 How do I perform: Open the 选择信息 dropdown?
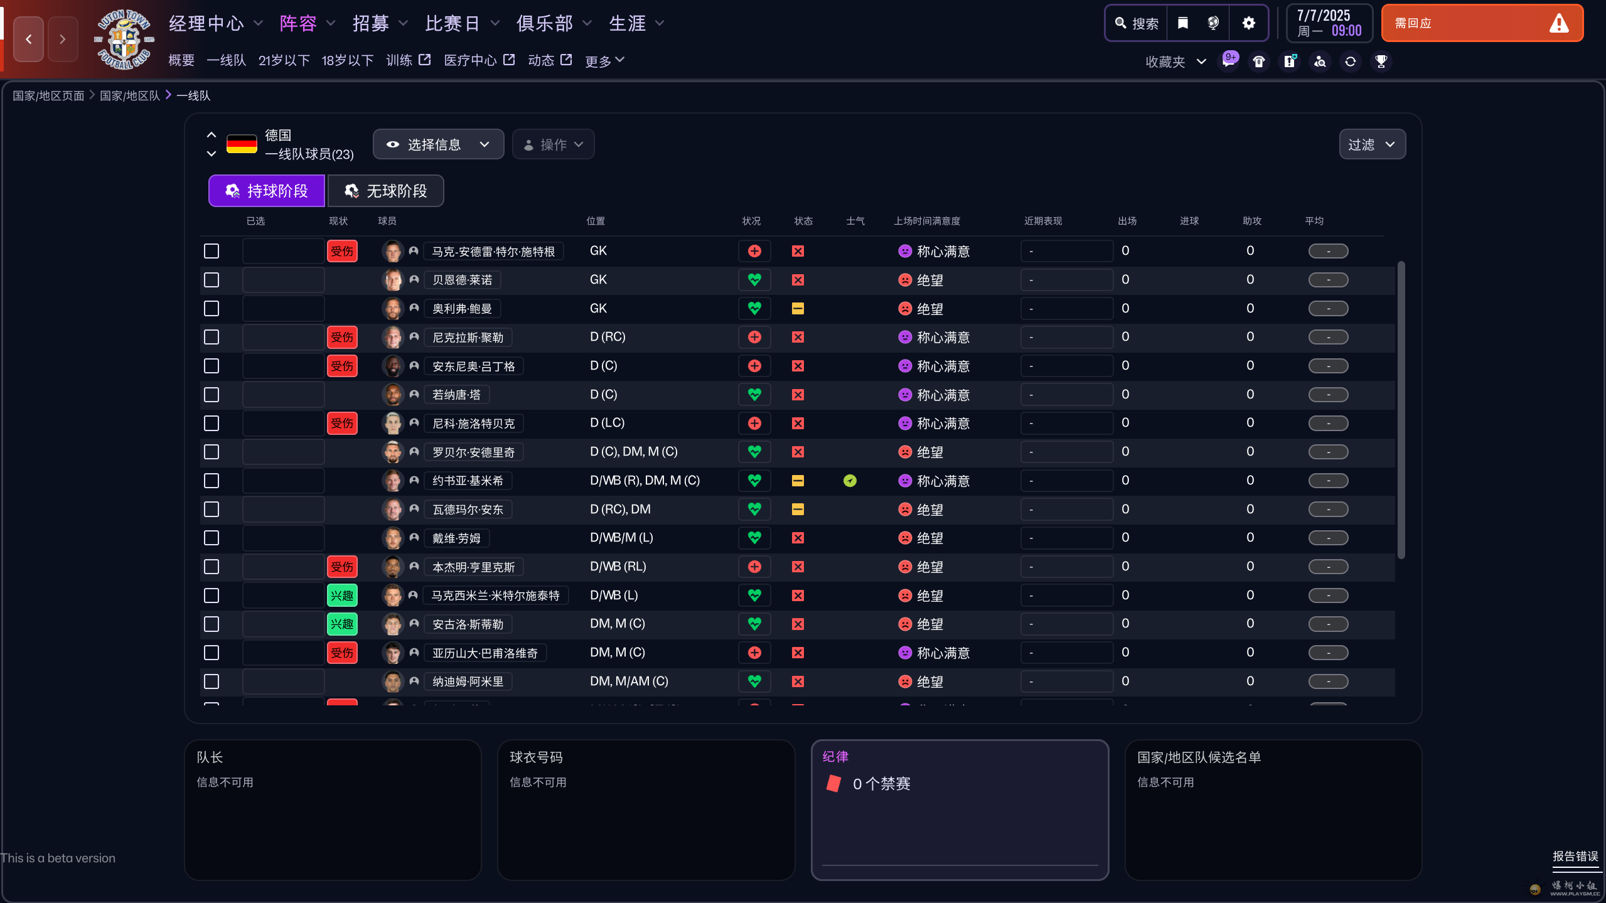[438, 144]
